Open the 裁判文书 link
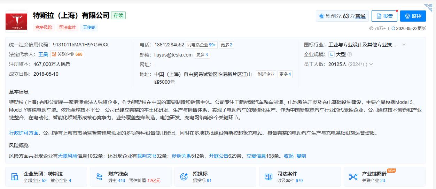Image resolution: width=436 pixels, height=189 pixels. pos(147,156)
